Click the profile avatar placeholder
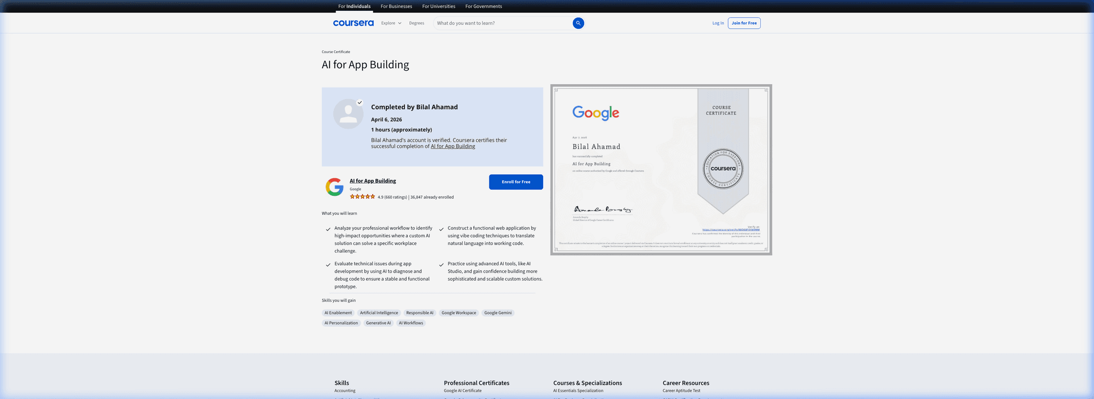This screenshot has width=1094, height=399. point(348,114)
